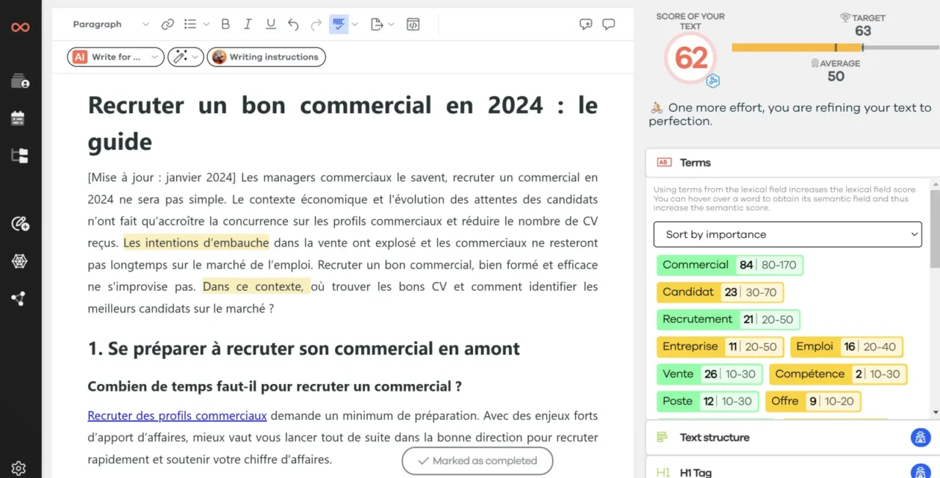Click Marked as completed button
Image resolution: width=940 pixels, height=478 pixels.
pos(477,461)
